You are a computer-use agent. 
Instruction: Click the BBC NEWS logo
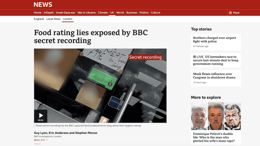point(43,5)
